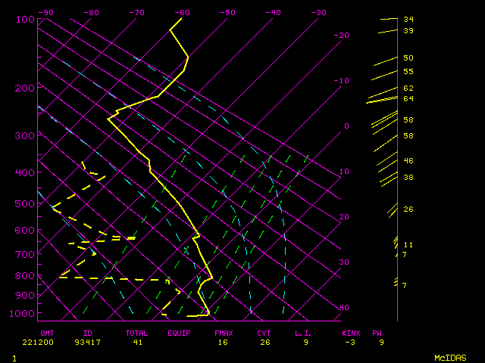Select the FMAX value 16

(x=223, y=343)
